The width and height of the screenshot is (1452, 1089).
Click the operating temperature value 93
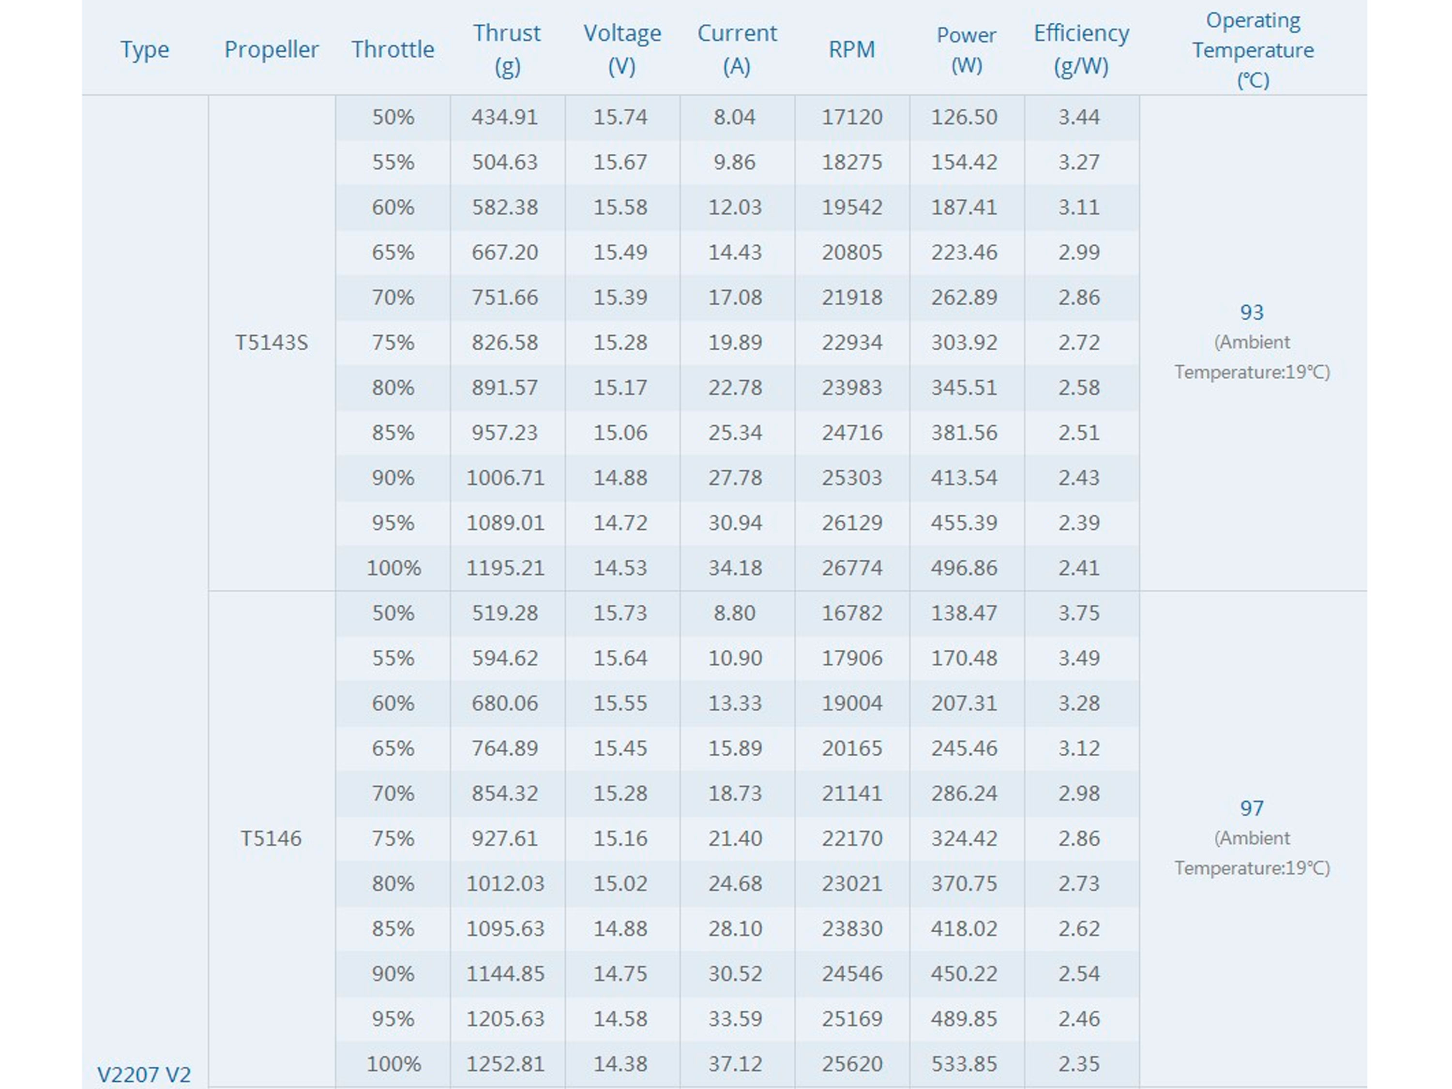(x=1251, y=312)
